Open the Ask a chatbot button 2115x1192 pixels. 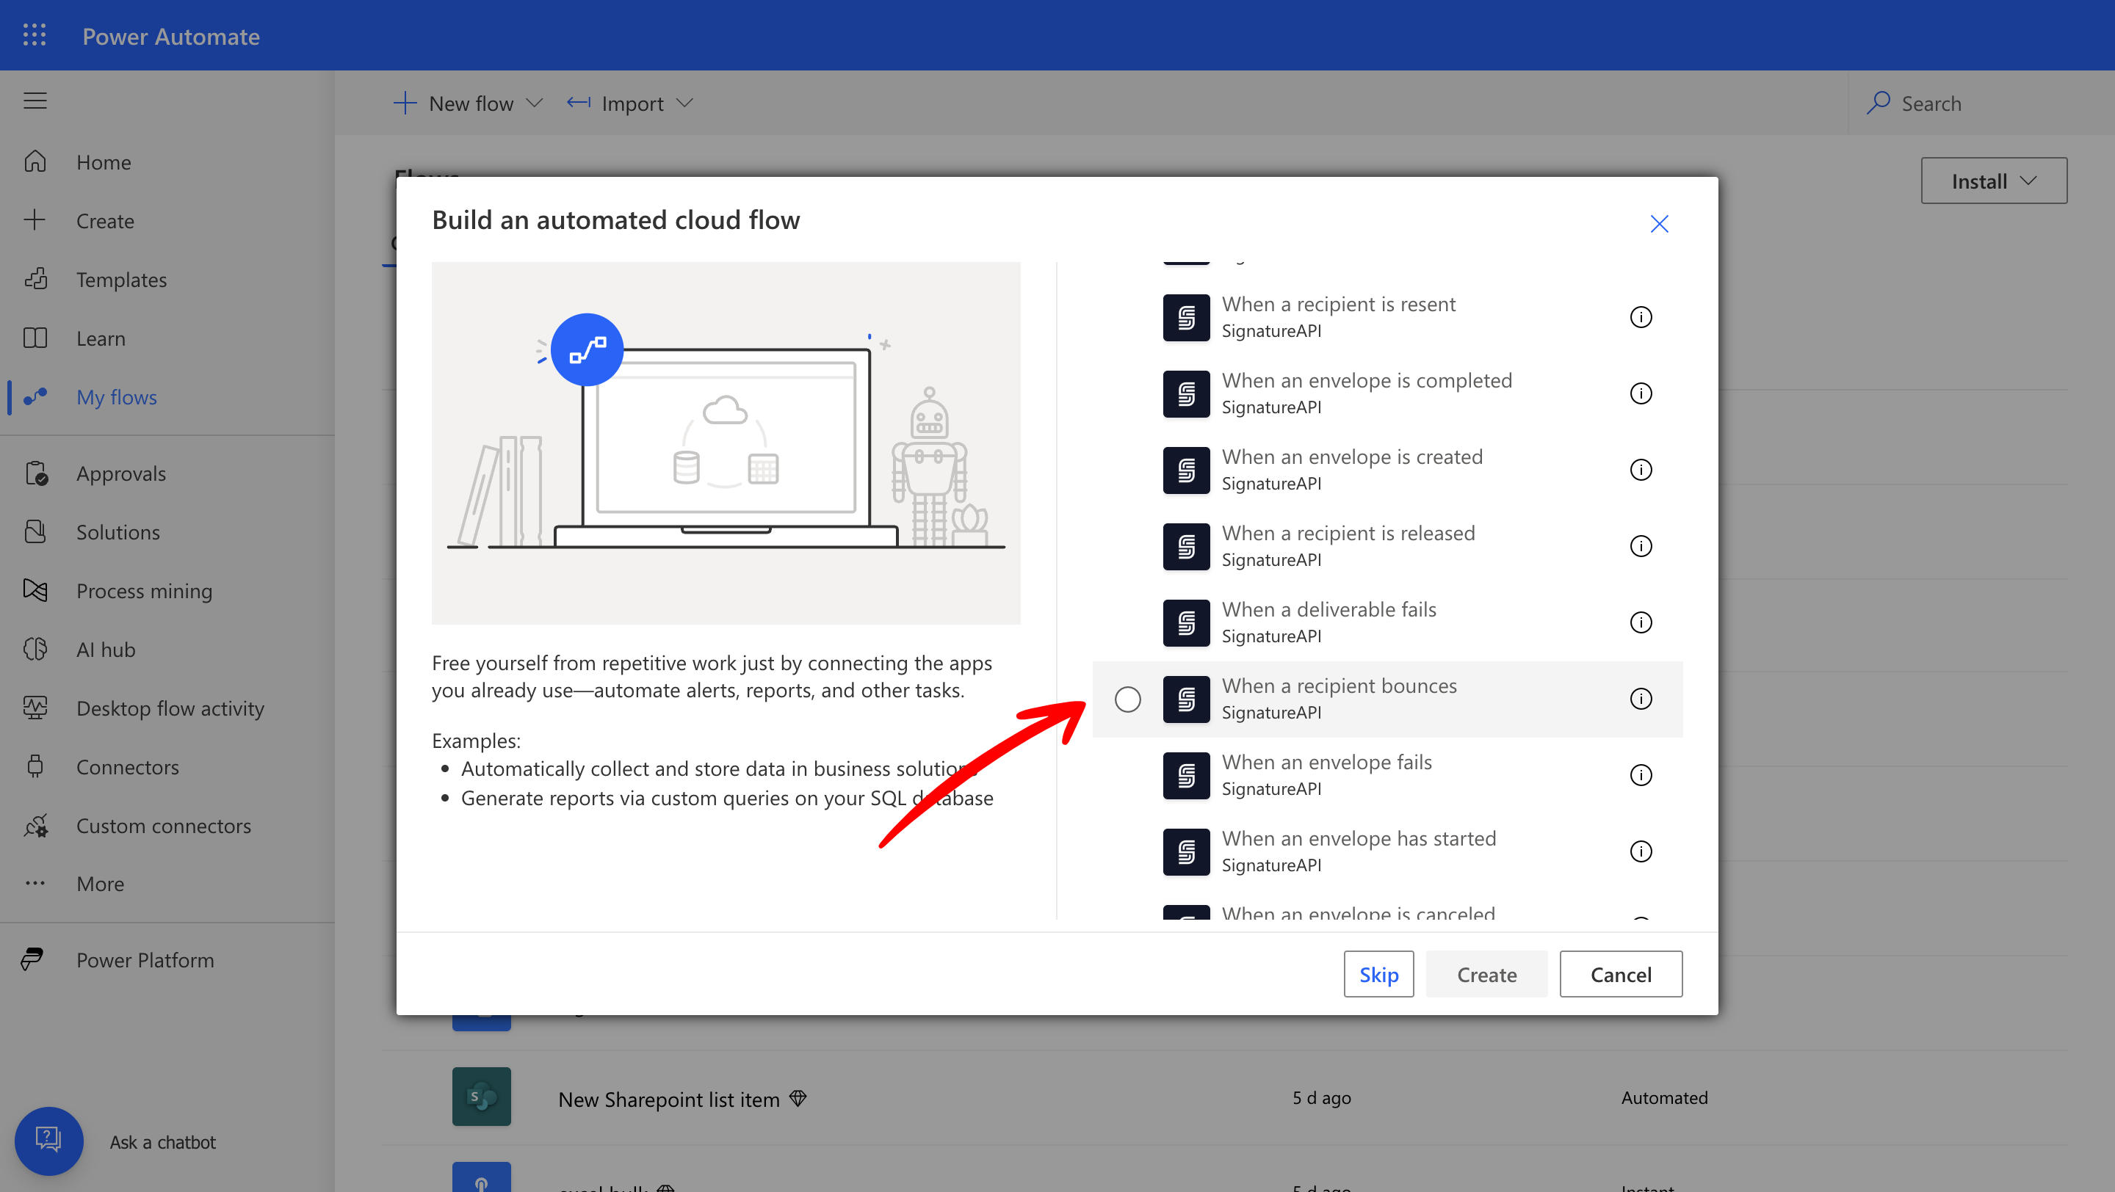49,1141
